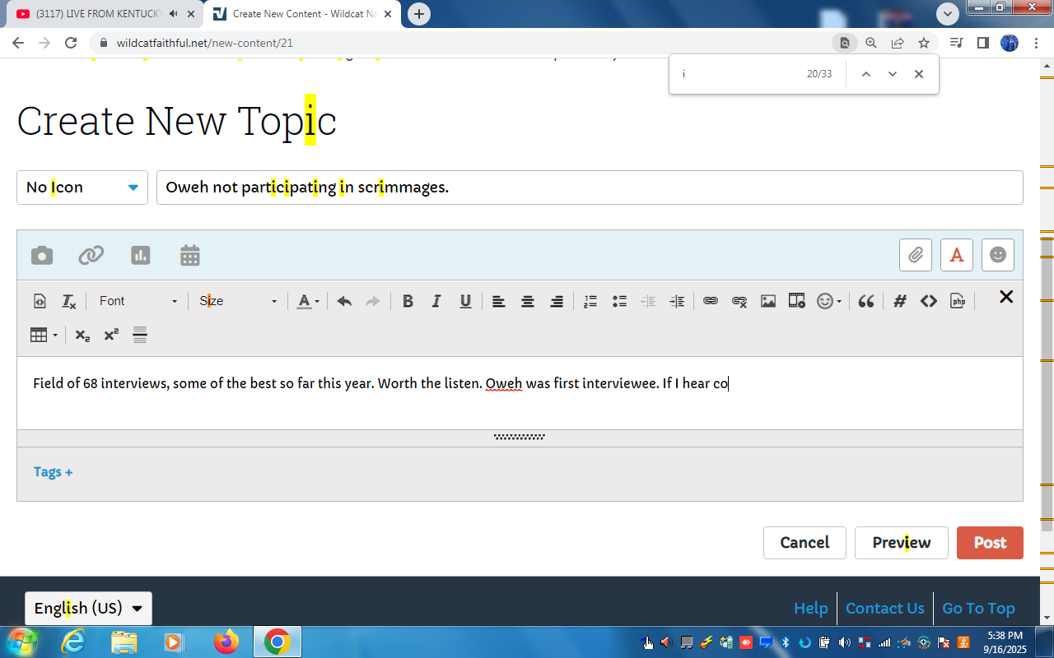Click the insert image icon in the toolbar
Screen dimensions: 1054x658
click(767, 301)
